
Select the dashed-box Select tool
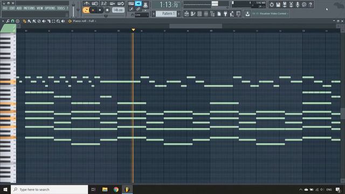53,21
